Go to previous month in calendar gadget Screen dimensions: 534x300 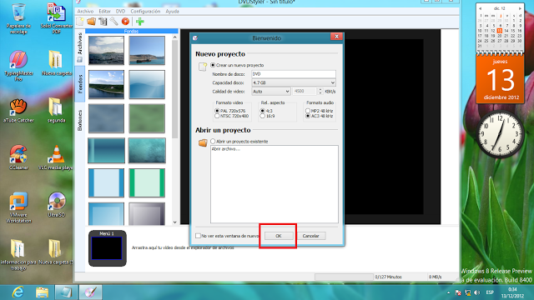[481, 8]
